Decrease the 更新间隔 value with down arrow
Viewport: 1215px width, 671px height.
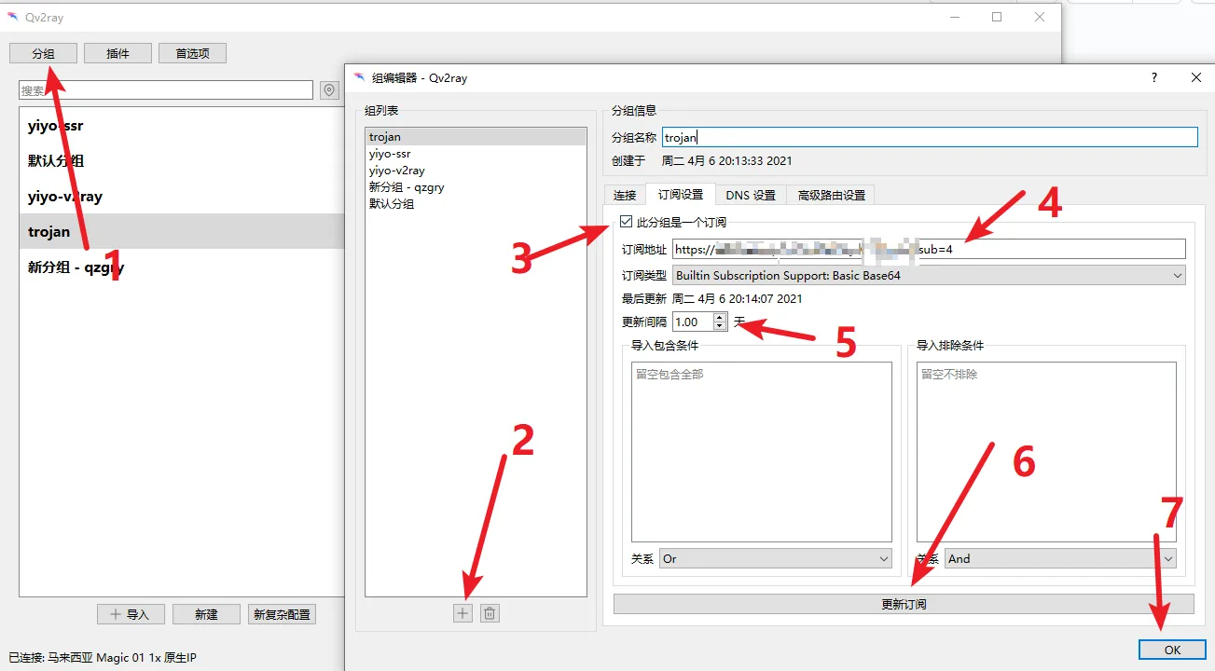(719, 326)
